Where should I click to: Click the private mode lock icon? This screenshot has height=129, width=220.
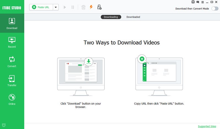click(x=100, y=7)
